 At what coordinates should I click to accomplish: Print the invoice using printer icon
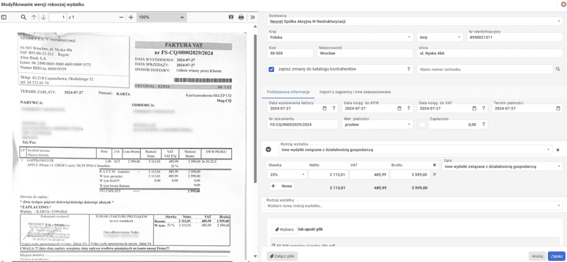(x=241, y=17)
